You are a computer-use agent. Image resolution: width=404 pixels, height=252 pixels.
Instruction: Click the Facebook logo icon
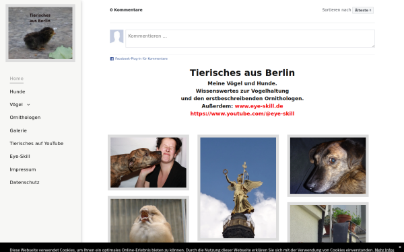coord(112,58)
